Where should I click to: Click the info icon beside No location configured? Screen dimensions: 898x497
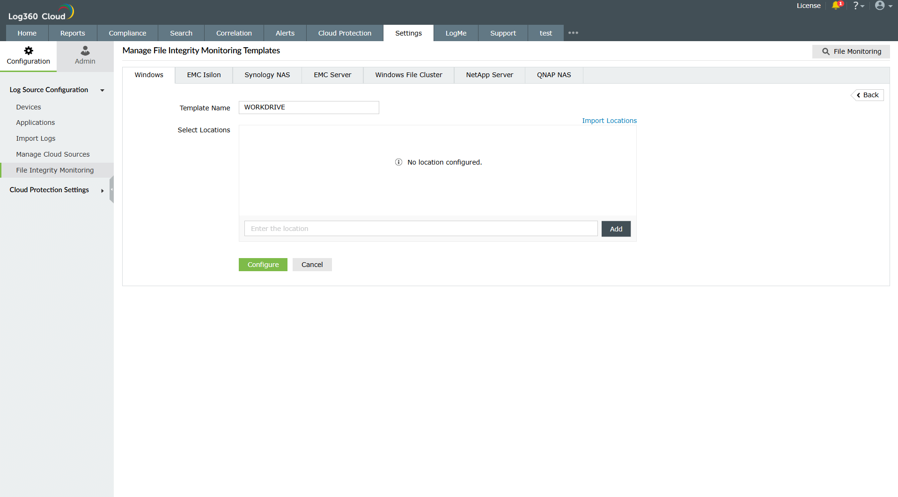(398, 162)
